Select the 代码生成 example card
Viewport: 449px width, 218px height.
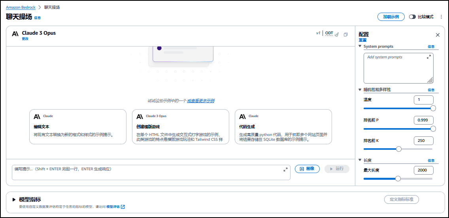point(283,127)
